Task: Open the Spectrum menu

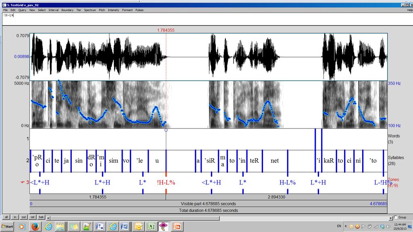Action: pos(90,10)
